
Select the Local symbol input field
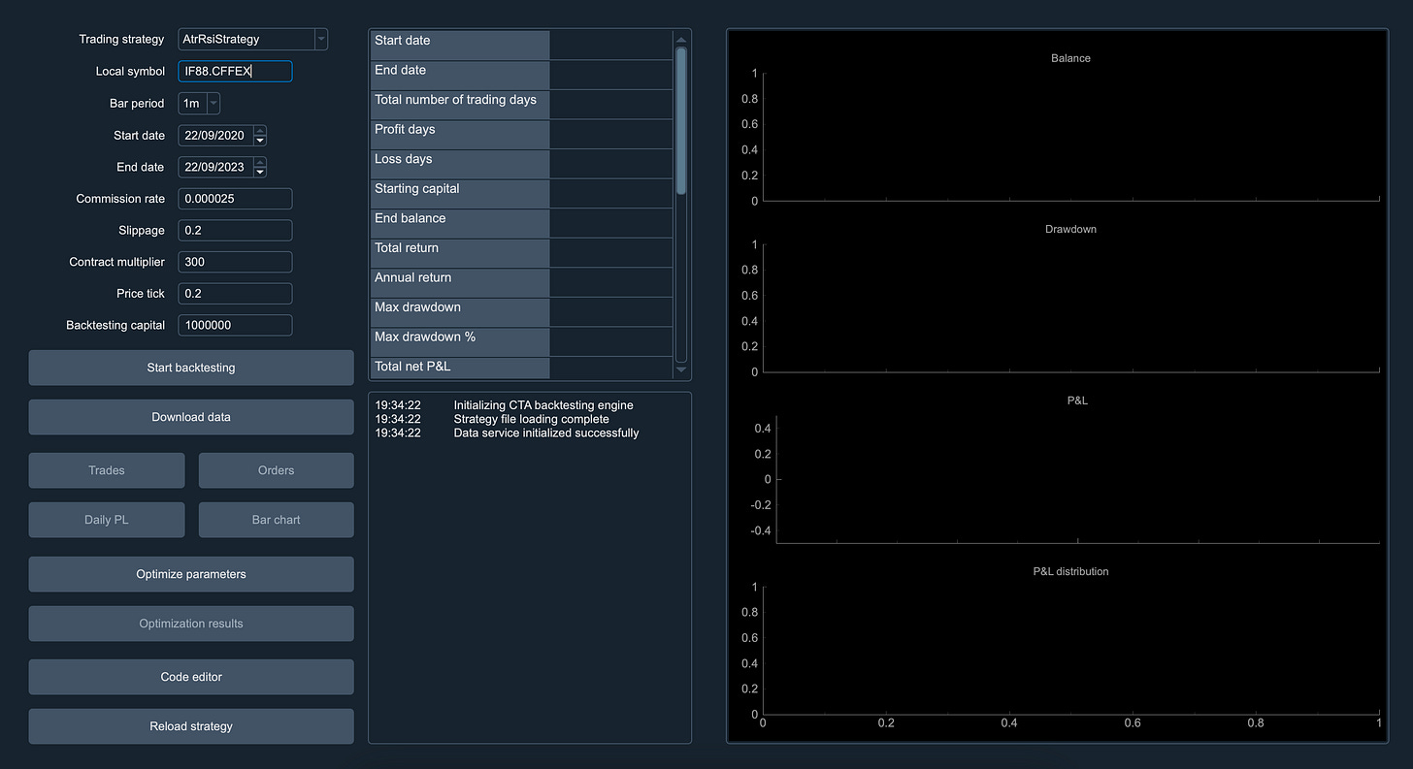click(x=235, y=71)
